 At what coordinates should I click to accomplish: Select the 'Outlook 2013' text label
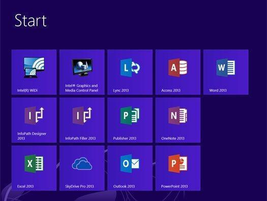pos(124,186)
